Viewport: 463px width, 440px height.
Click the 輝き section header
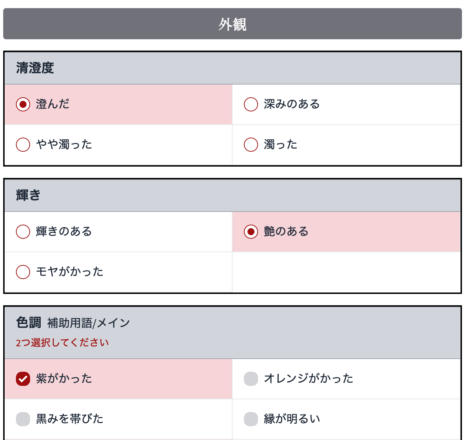click(x=27, y=194)
